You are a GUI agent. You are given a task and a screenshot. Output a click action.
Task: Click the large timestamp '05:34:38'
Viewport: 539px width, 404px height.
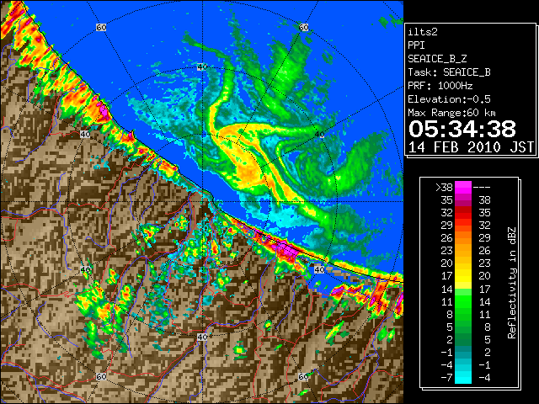462,129
